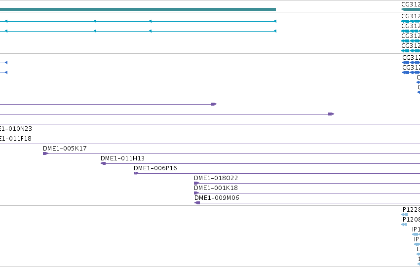The width and height of the screenshot is (420, 267).
Task: Select the light-blue glyph under IP1208
Action: pos(404,225)
